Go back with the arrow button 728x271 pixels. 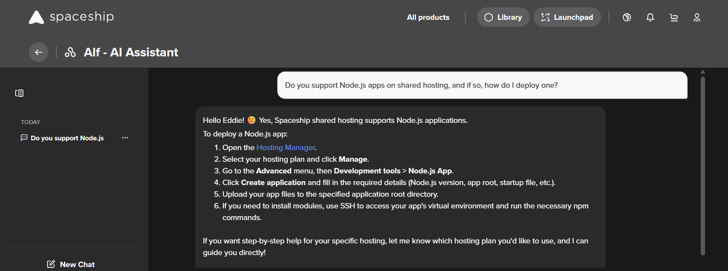(x=39, y=52)
